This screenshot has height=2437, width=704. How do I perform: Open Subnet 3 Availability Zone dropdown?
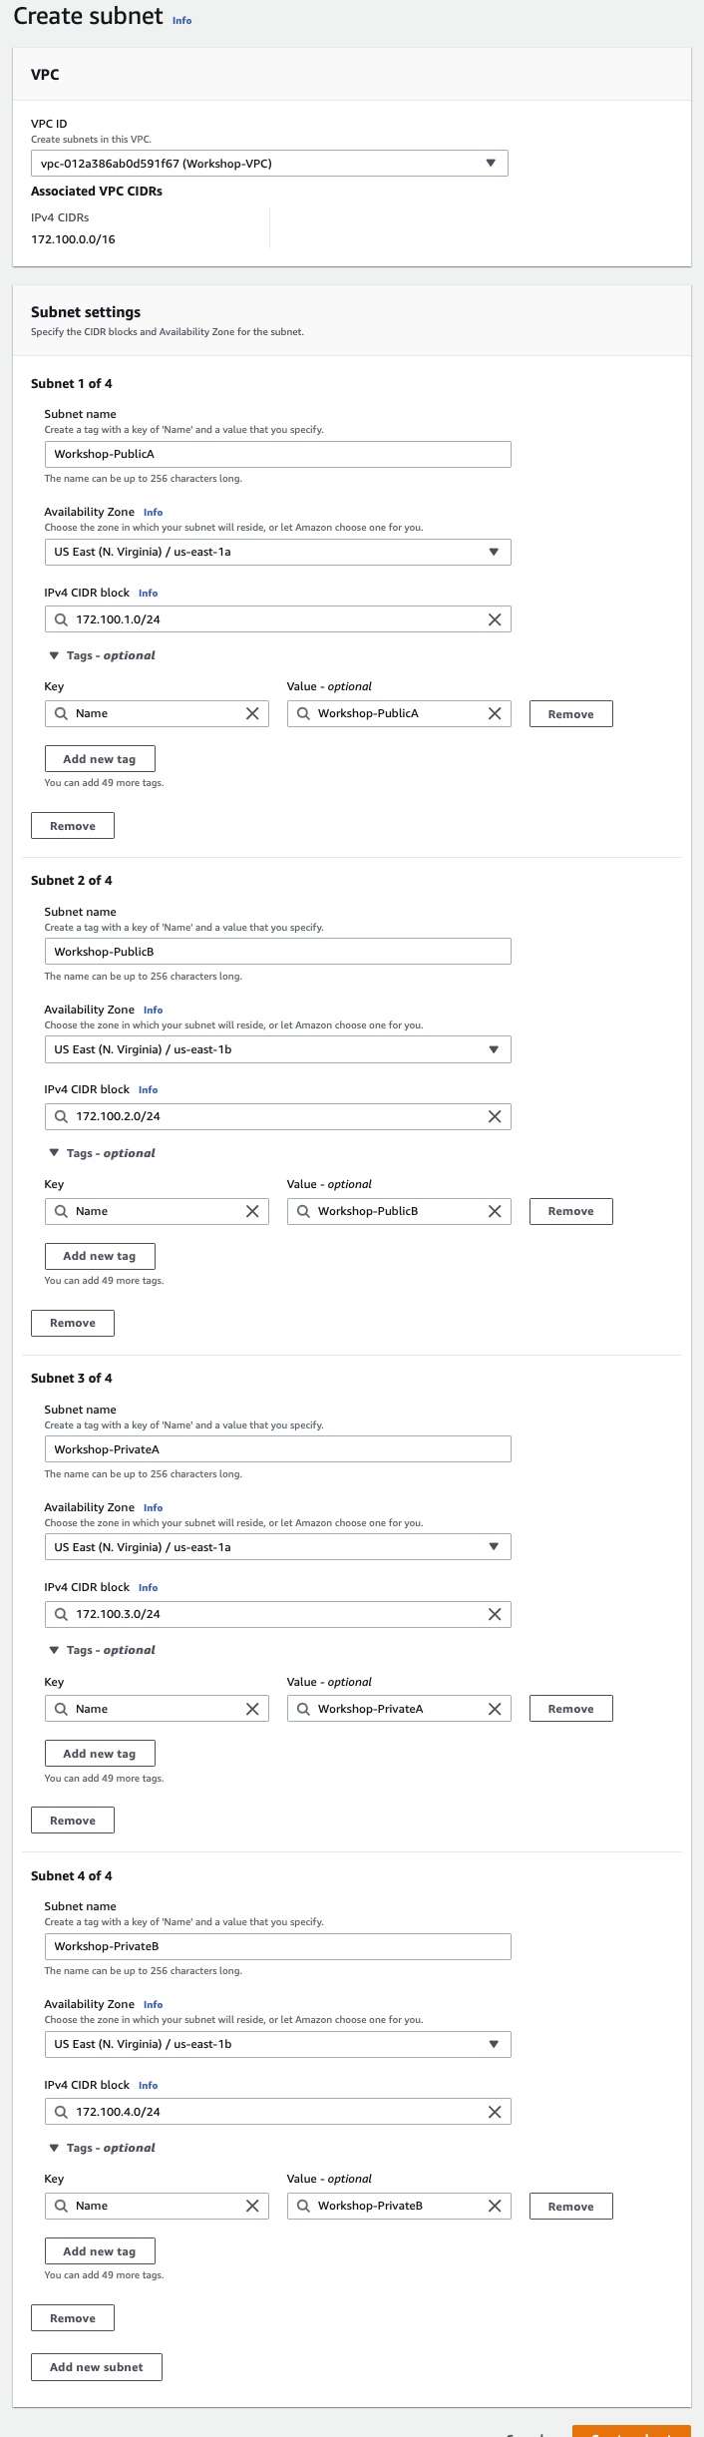click(x=277, y=1547)
